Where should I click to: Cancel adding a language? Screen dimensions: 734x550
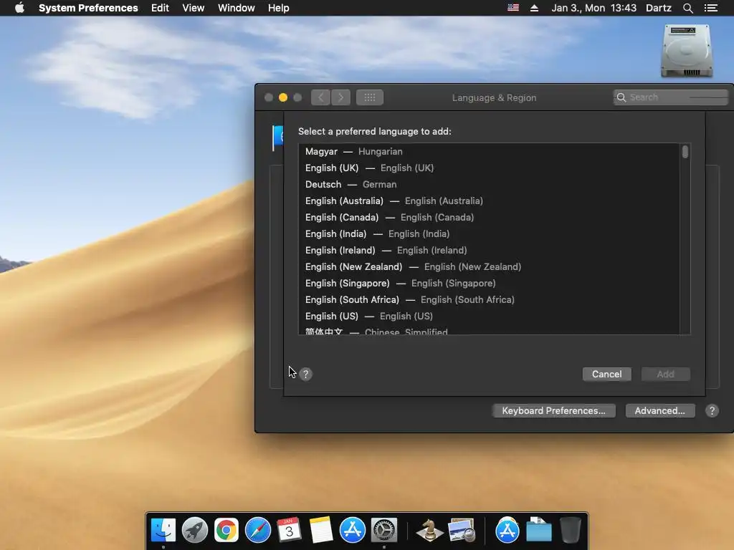coord(606,374)
